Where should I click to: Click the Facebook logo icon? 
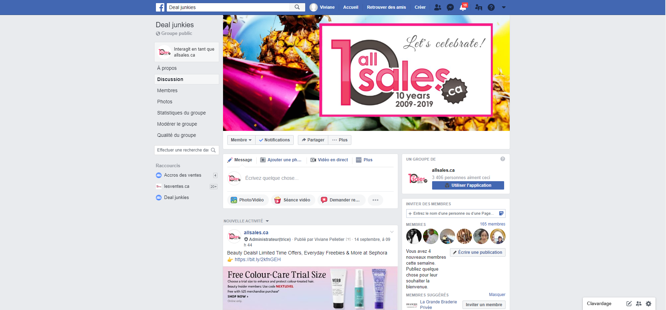click(160, 7)
